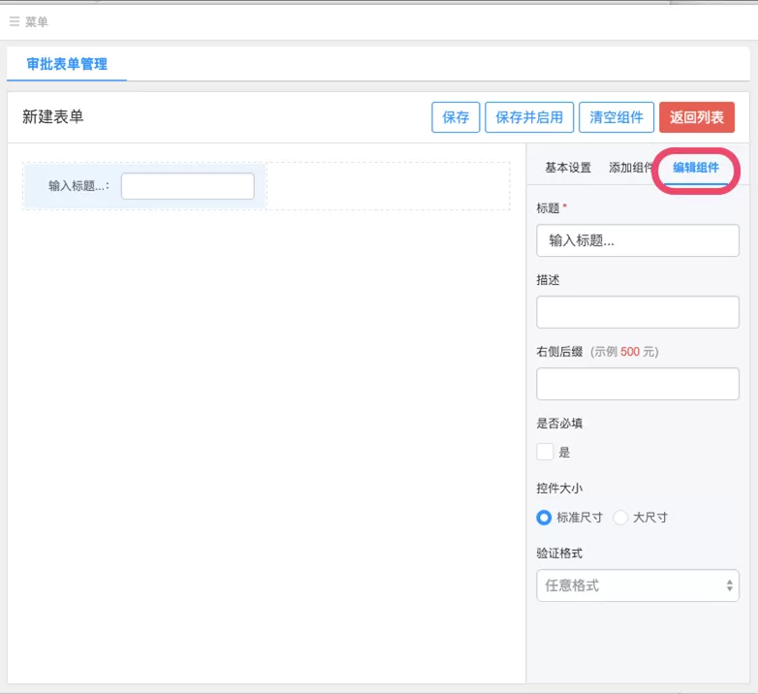Select 标准尺寸 radio button
Image resolution: width=758 pixels, height=694 pixels.
pos(544,518)
